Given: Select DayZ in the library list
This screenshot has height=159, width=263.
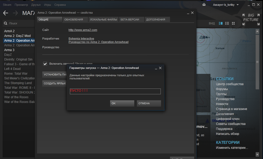Looking at the screenshot, I should (8, 55).
